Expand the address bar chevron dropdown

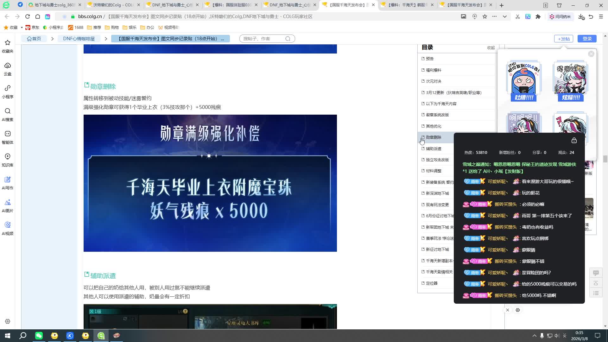coord(505,16)
